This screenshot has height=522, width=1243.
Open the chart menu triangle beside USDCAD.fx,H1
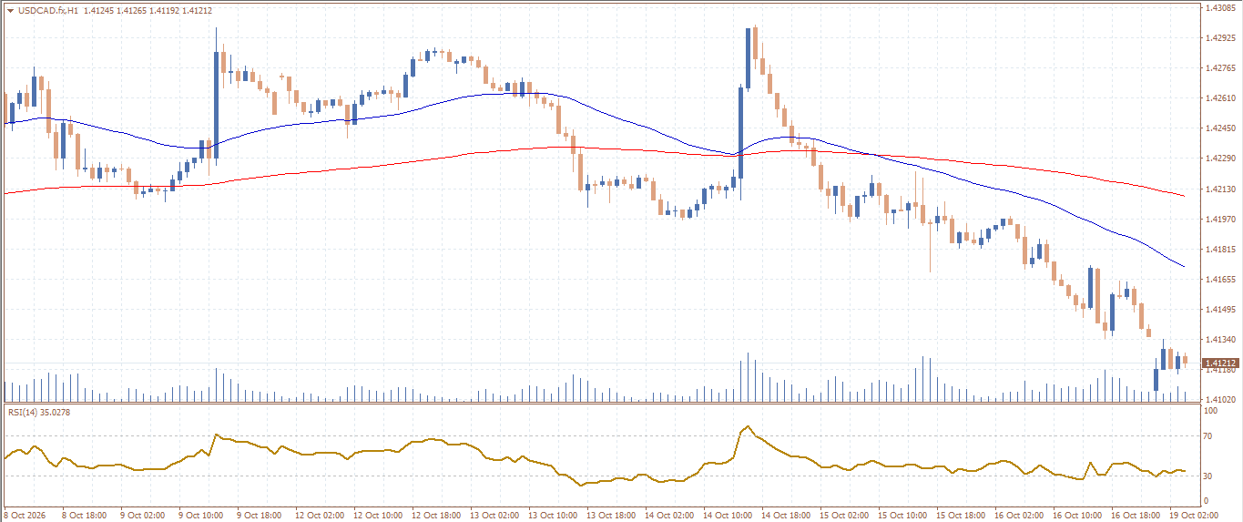(10, 10)
